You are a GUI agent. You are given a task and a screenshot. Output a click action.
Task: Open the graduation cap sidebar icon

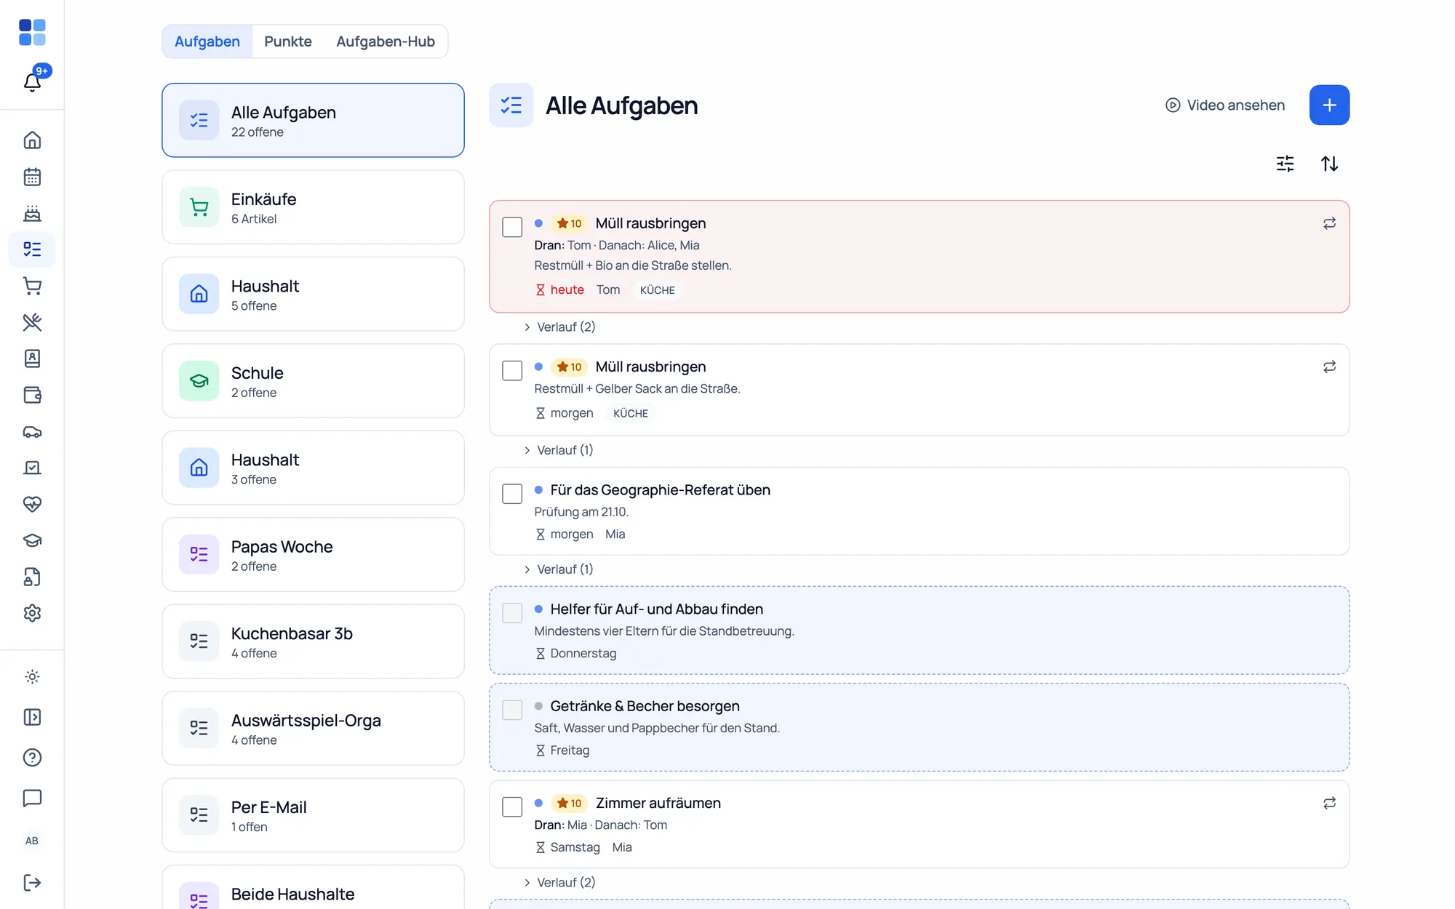point(32,540)
